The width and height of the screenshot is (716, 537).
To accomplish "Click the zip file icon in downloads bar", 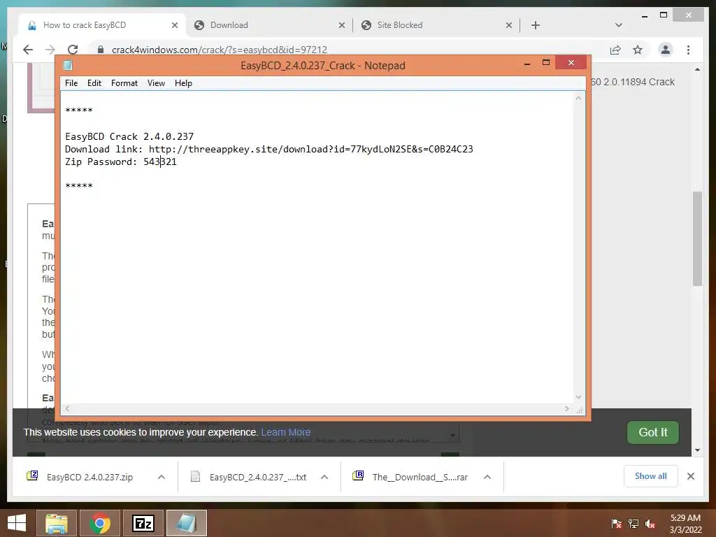I will [32, 475].
